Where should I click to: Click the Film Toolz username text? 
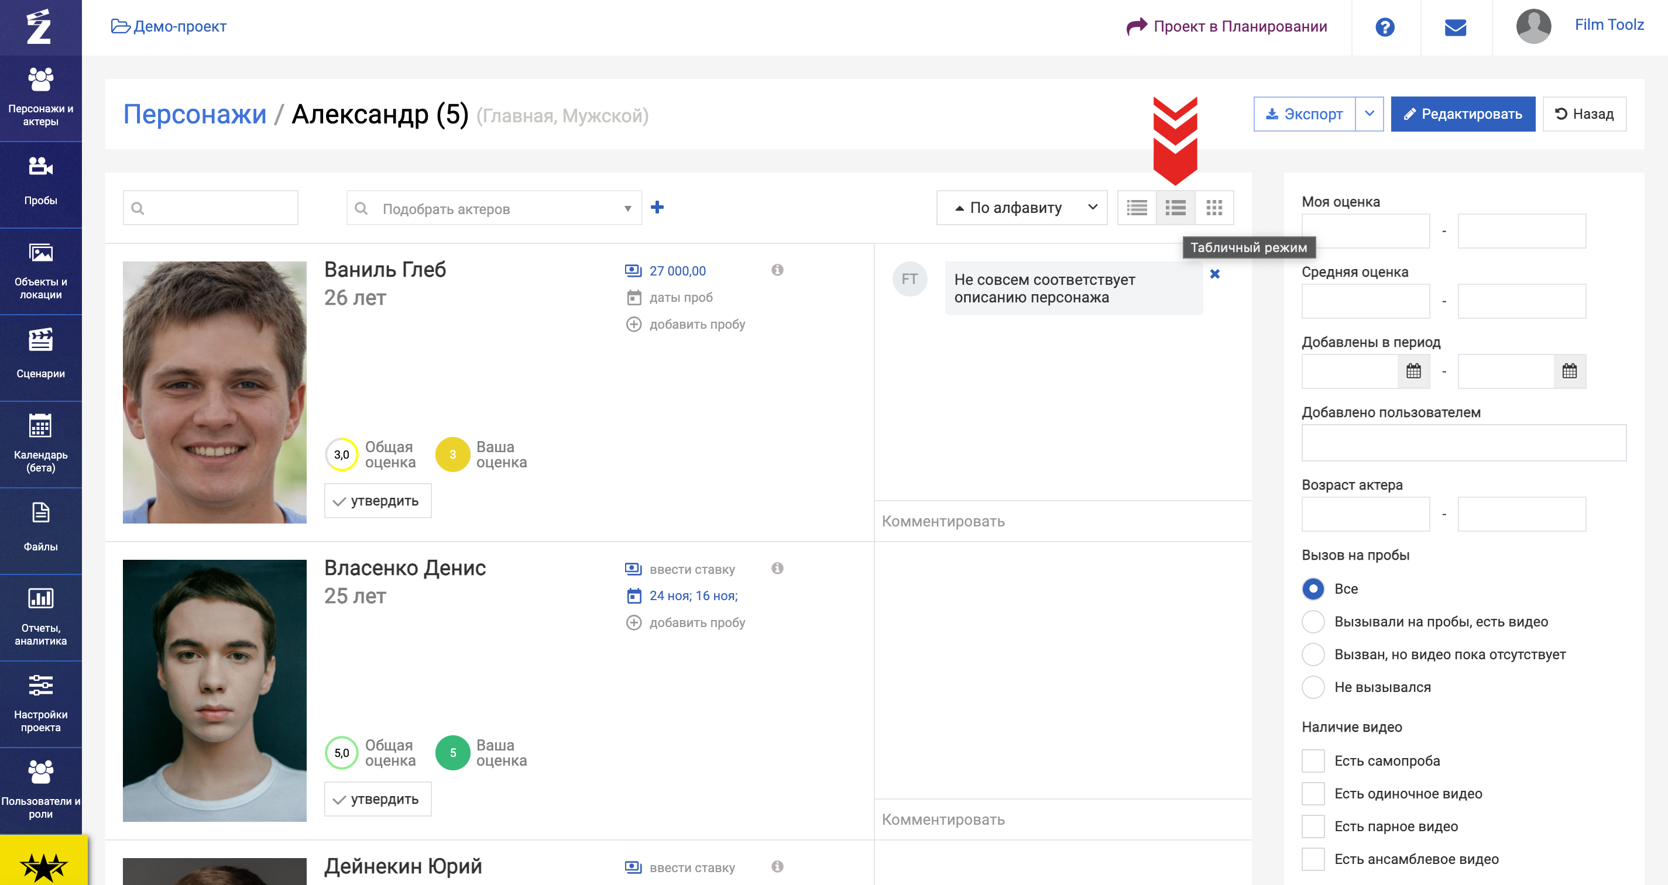pyautogui.click(x=1608, y=25)
